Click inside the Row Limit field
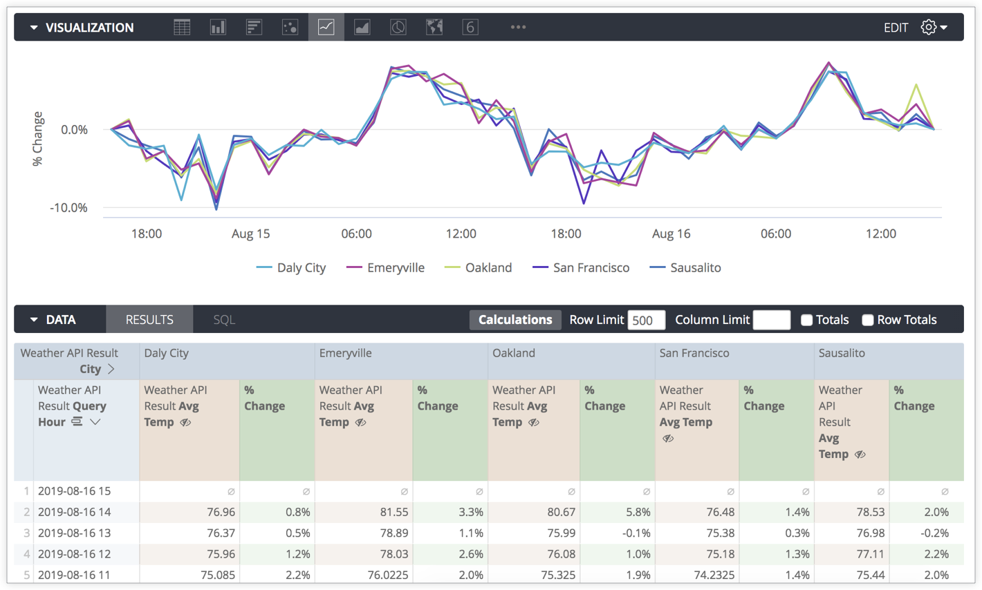Image resolution: width=982 pixels, height=590 pixels. click(646, 319)
